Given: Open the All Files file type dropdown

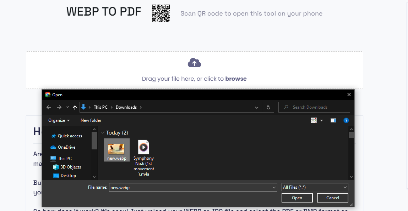Looking at the screenshot, I should (x=315, y=187).
